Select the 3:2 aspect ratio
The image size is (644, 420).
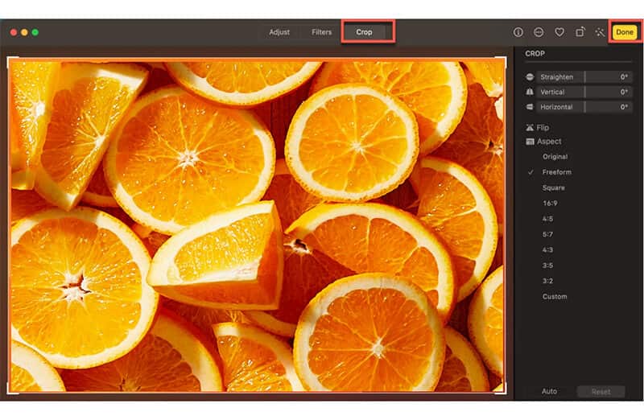pyautogui.click(x=547, y=281)
